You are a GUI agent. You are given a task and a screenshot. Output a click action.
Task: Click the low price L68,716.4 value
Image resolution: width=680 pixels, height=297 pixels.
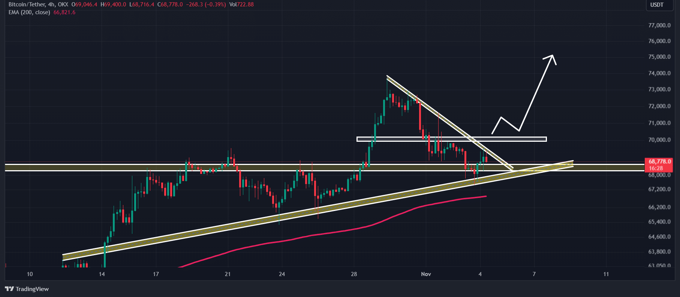pyautogui.click(x=142, y=4)
